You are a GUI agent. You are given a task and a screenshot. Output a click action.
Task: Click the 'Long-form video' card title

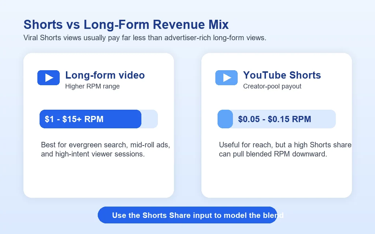105,75
